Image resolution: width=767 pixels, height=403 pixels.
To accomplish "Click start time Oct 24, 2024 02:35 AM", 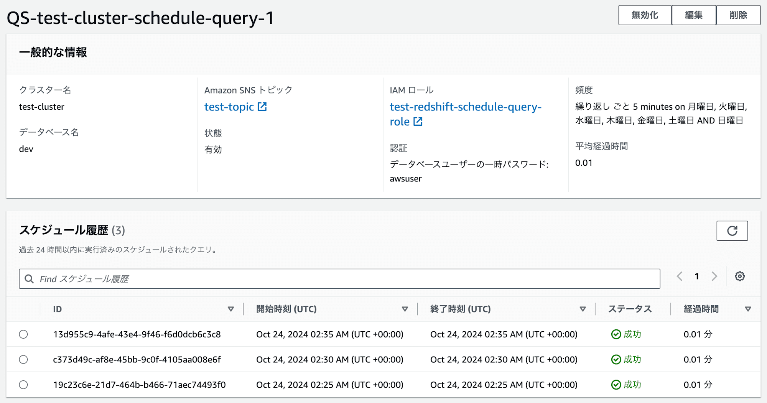I will pos(330,334).
